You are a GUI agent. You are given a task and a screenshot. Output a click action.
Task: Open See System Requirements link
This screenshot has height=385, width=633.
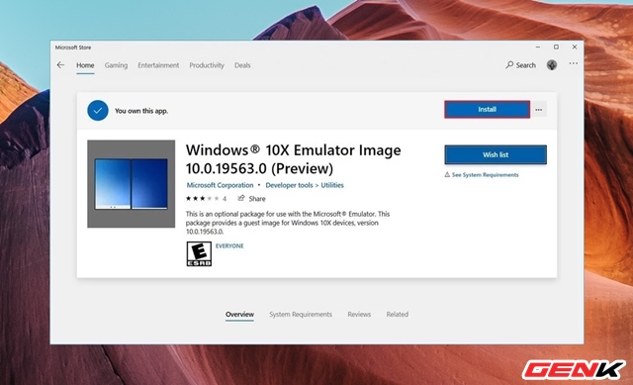[x=482, y=175]
